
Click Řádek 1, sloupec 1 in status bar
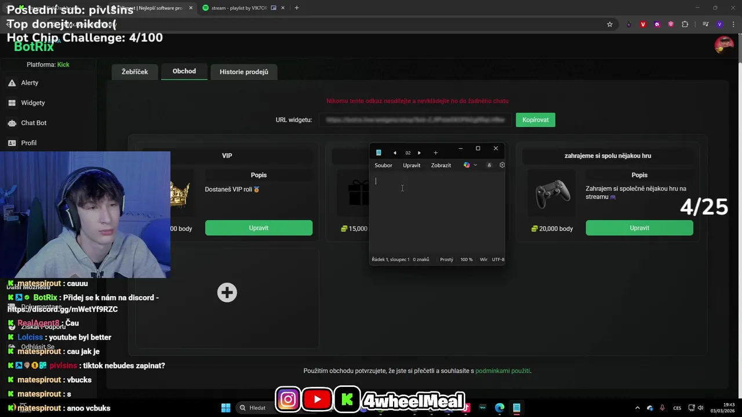click(x=391, y=259)
